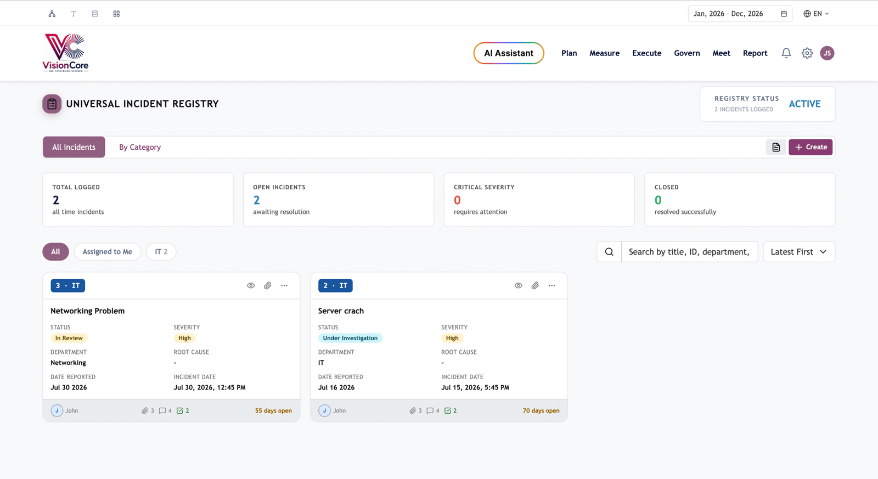Open the Server crach incident title
This screenshot has height=479, width=878.
(x=341, y=311)
